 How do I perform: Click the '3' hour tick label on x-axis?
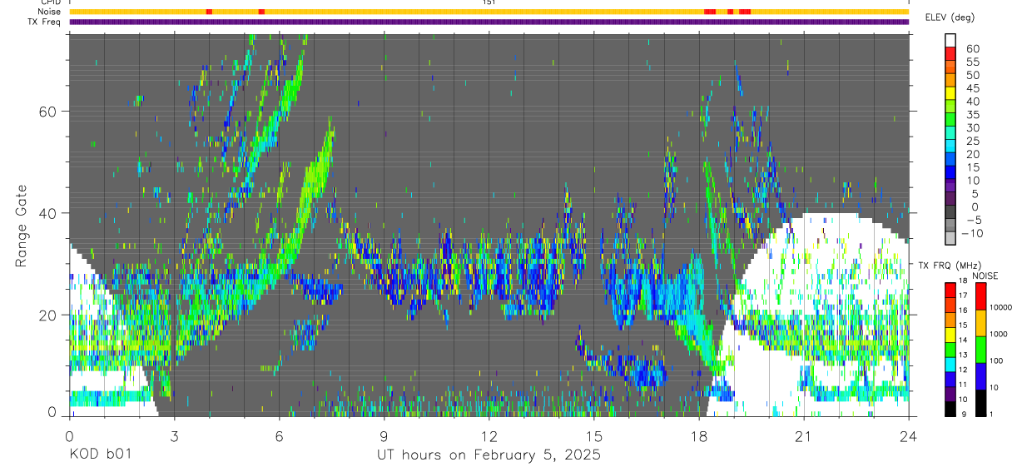coord(174,436)
